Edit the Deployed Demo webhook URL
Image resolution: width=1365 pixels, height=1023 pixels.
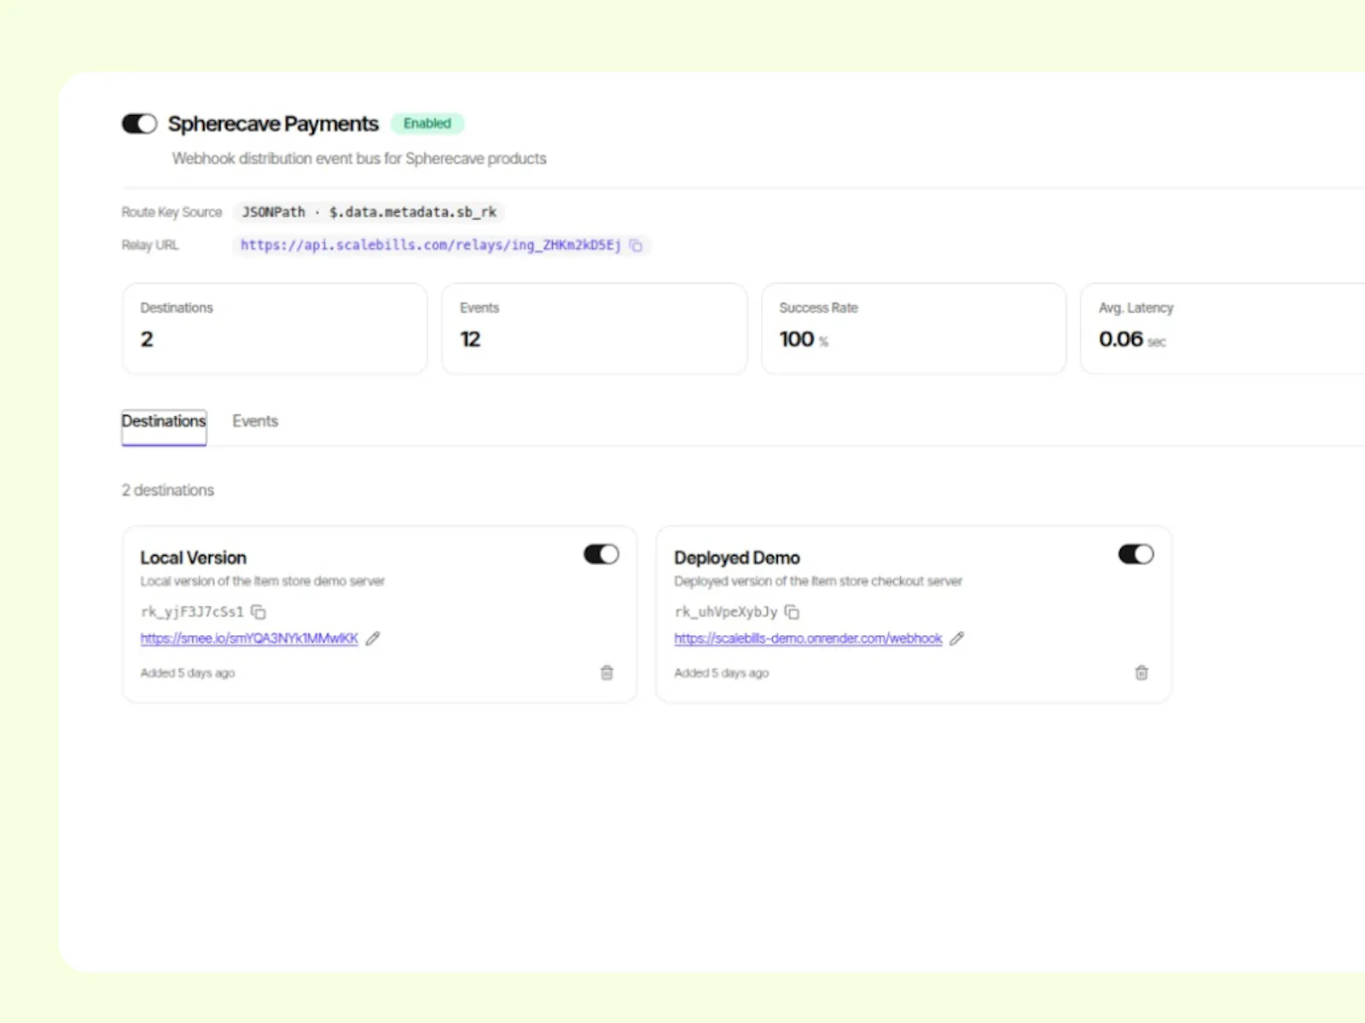point(957,639)
